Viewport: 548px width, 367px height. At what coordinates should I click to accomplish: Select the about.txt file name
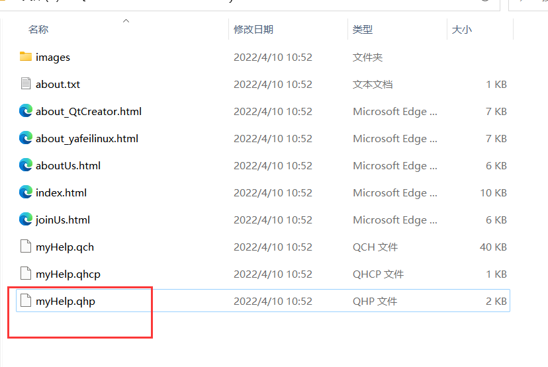(58, 84)
